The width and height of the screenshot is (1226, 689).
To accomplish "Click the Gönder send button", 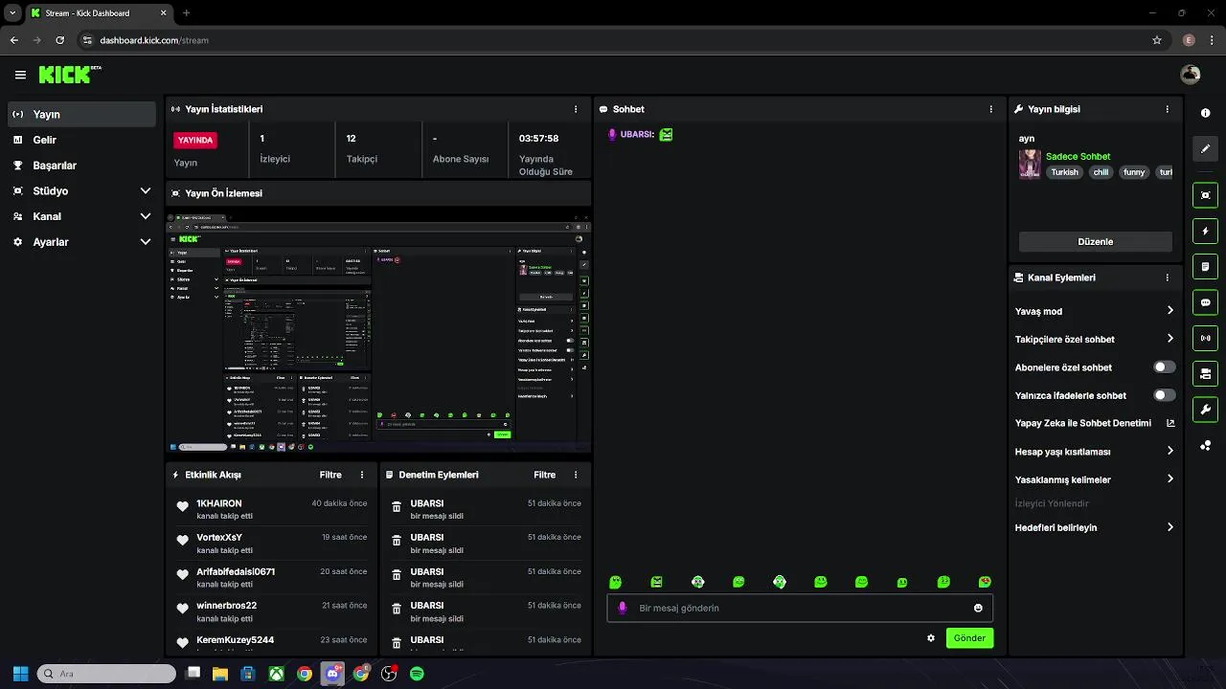I will pos(969,638).
